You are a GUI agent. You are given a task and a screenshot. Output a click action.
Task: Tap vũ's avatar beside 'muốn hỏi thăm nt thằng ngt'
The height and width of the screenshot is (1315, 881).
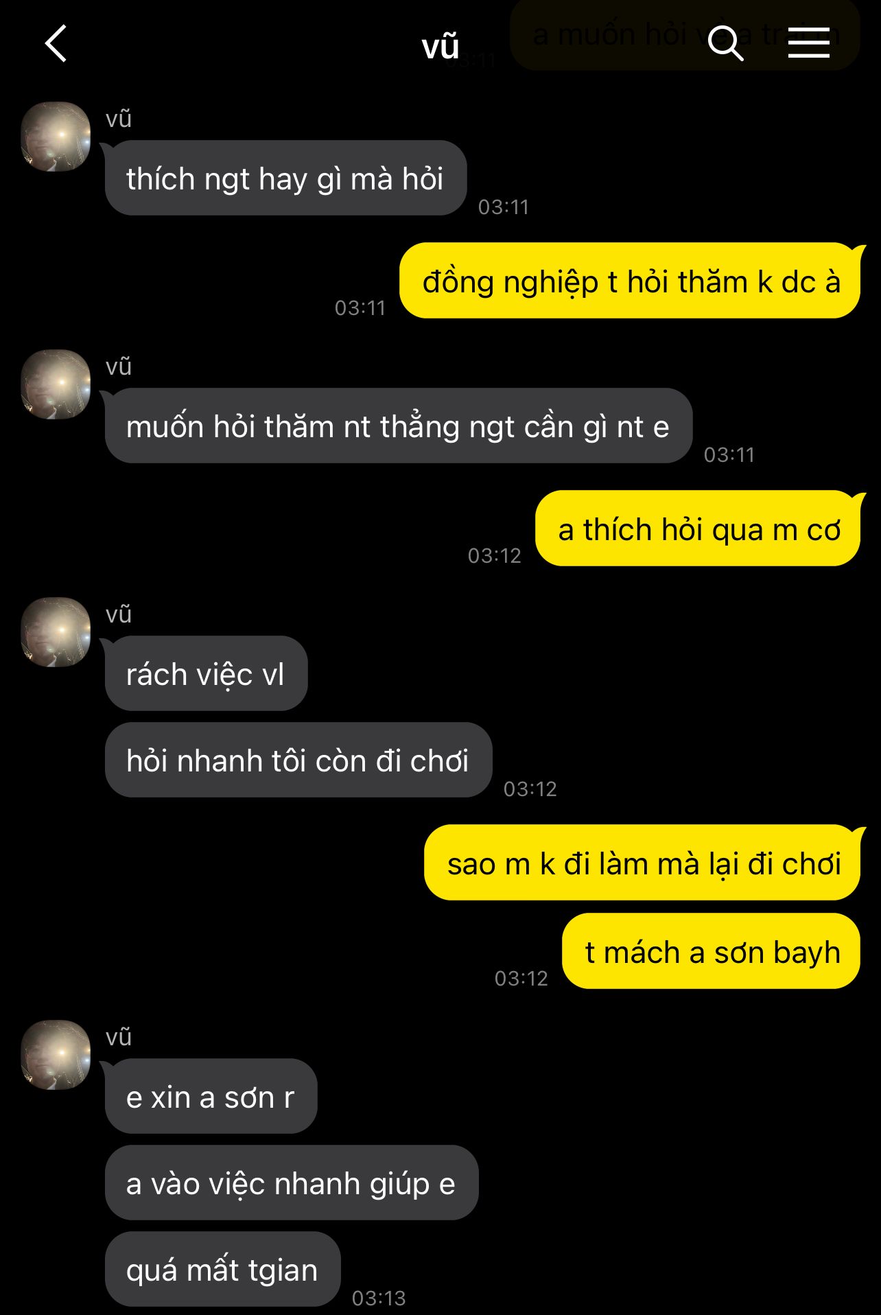(56, 384)
